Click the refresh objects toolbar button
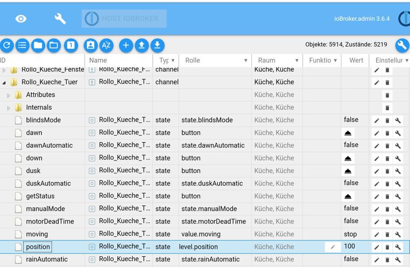 (7, 45)
